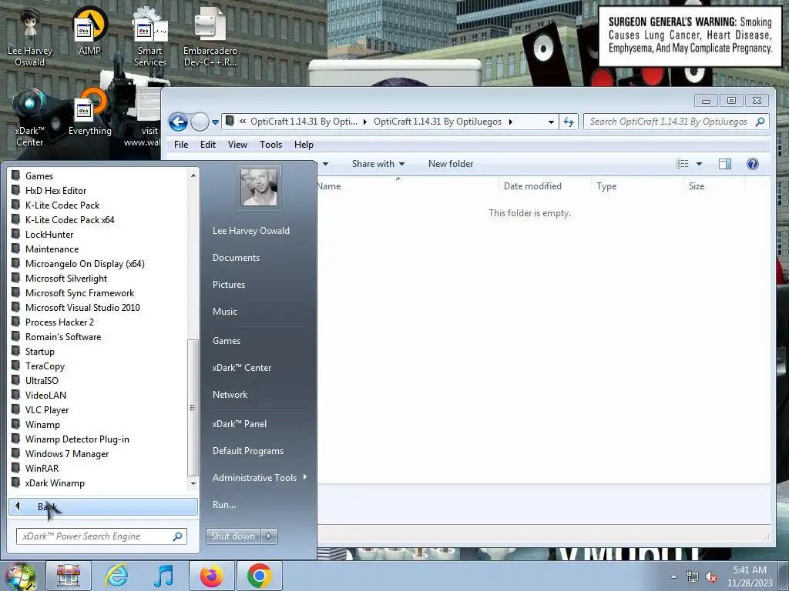The width and height of the screenshot is (789, 591).
Task: Open the LockHunter program folder
Action: (49, 234)
